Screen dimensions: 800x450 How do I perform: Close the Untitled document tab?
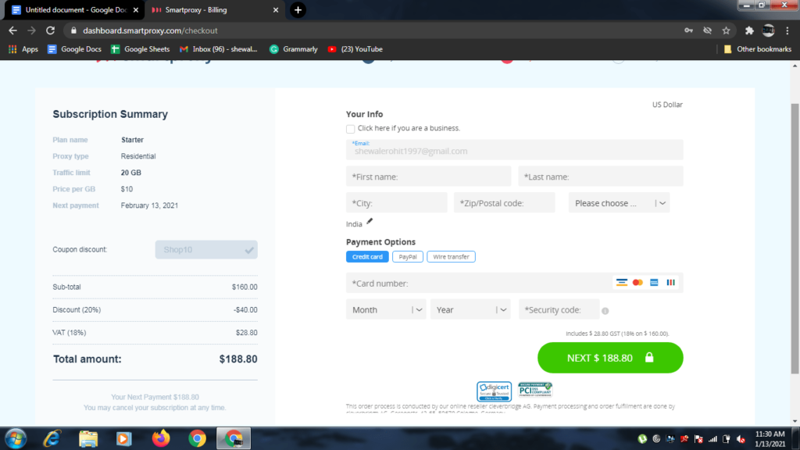click(136, 9)
